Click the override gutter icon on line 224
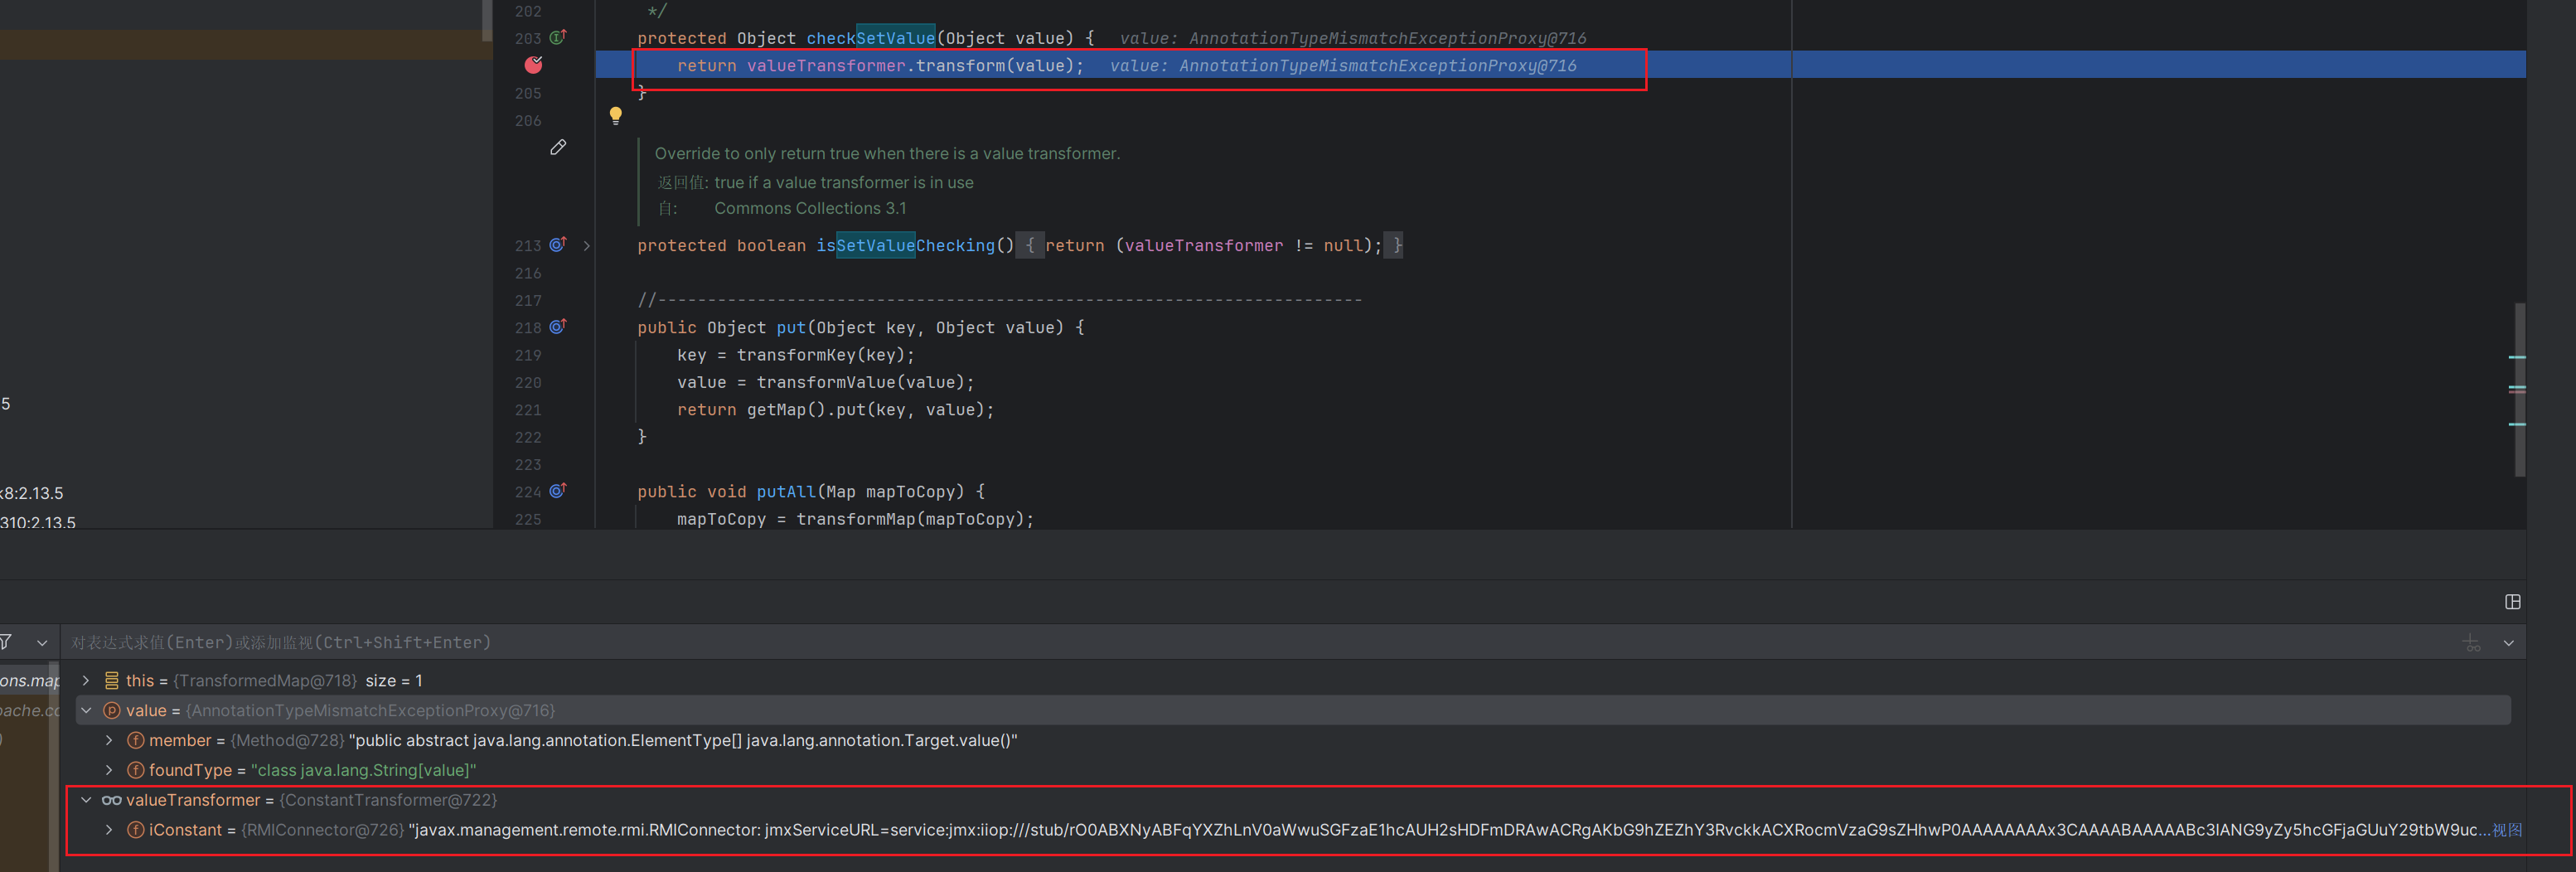2576x872 pixels. click(x=558, y=490)
